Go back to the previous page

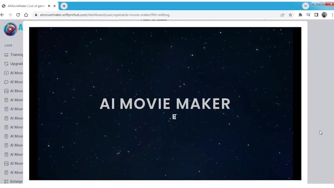click(x=2, y=15)
